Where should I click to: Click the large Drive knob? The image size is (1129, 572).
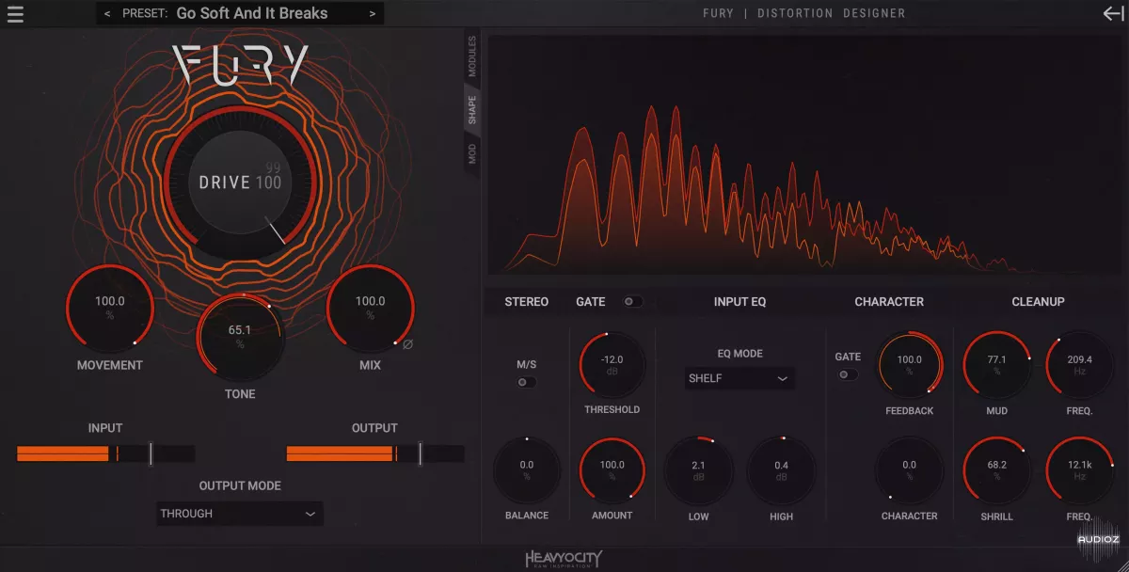click(240, 182)
